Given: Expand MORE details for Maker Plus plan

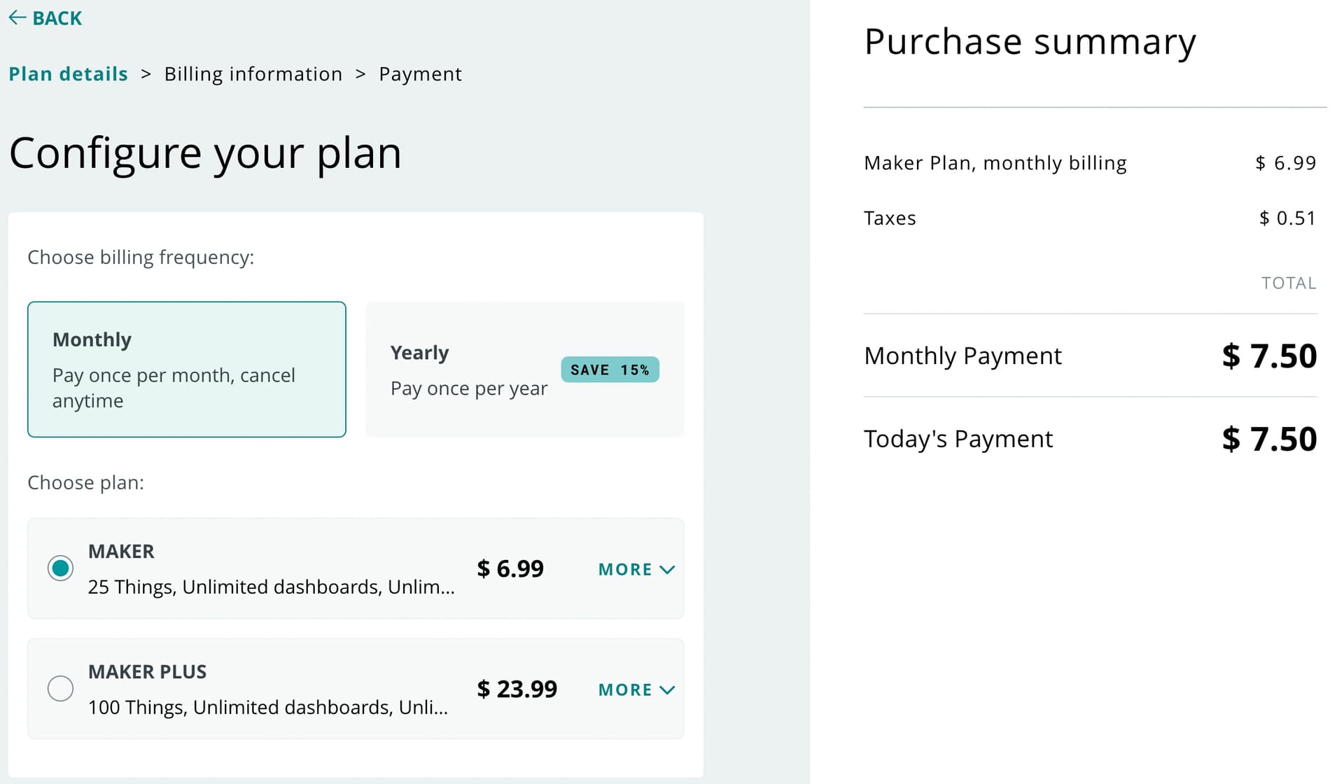Looking at the screenshot, I should (625, 690).
